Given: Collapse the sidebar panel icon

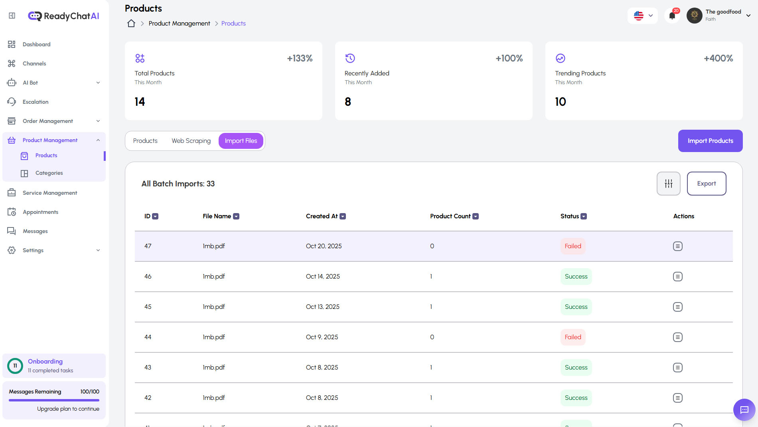Looking at the screenshot, I should click(12, 16).
